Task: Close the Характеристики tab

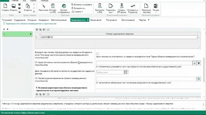Action: (88, 20)
